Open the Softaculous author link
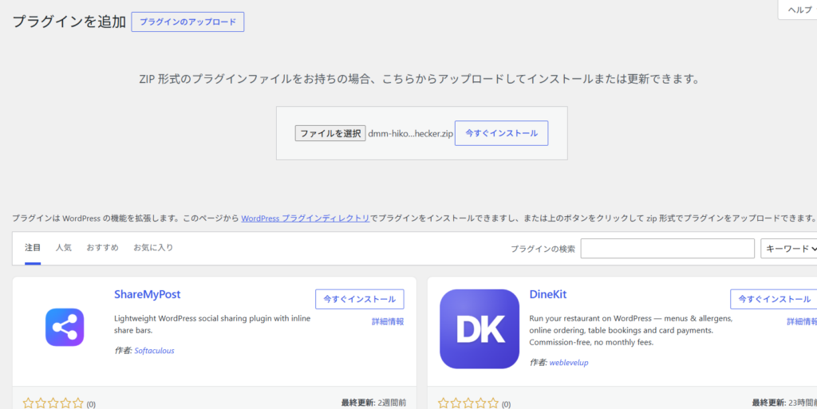817x409 pixels. point(154,351)
